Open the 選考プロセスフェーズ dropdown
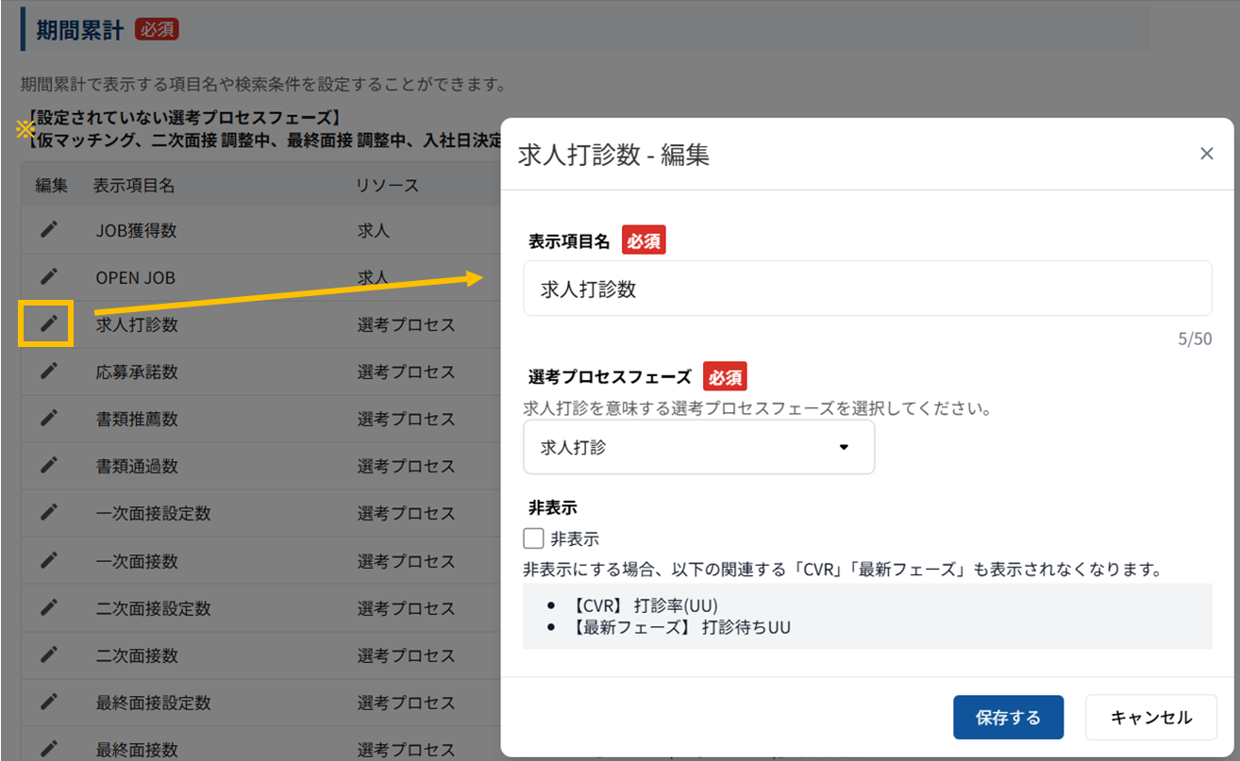The width and height of the screenshot is (1240, 761). point(698,447)
